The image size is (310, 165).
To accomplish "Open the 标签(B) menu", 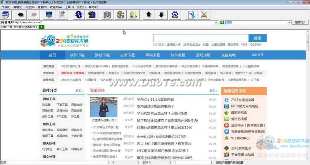I will pos(30,7).
